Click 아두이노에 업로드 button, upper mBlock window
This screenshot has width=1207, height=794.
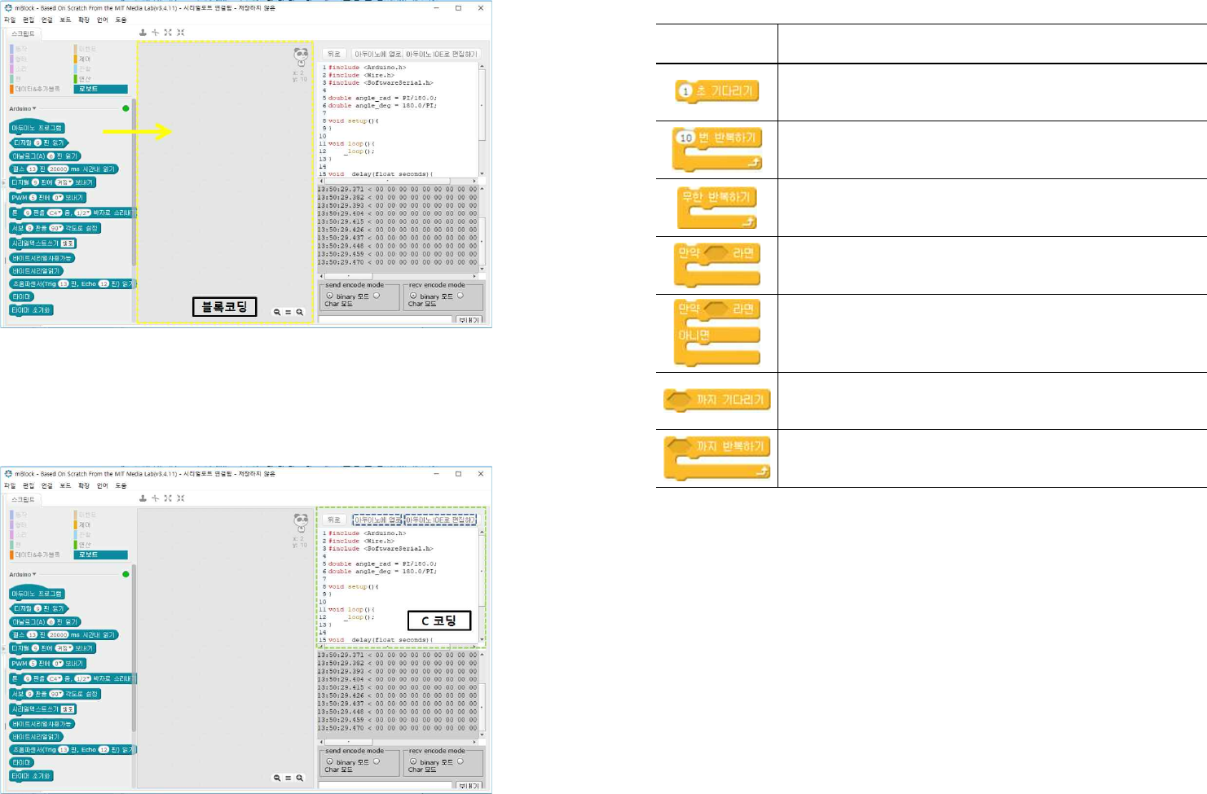(x=377, y=54)
